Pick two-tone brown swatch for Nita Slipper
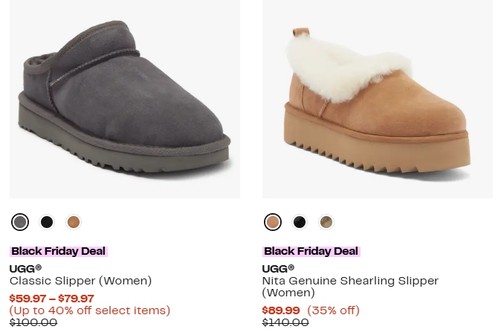 [x=326, y=221]
